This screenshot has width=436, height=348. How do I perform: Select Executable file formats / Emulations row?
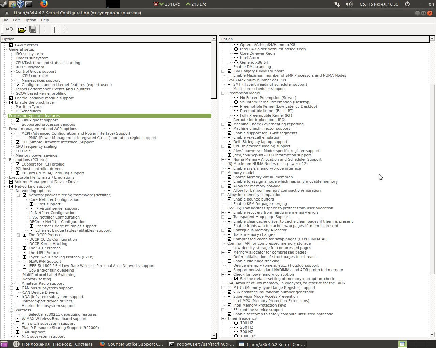coord(42,177)
